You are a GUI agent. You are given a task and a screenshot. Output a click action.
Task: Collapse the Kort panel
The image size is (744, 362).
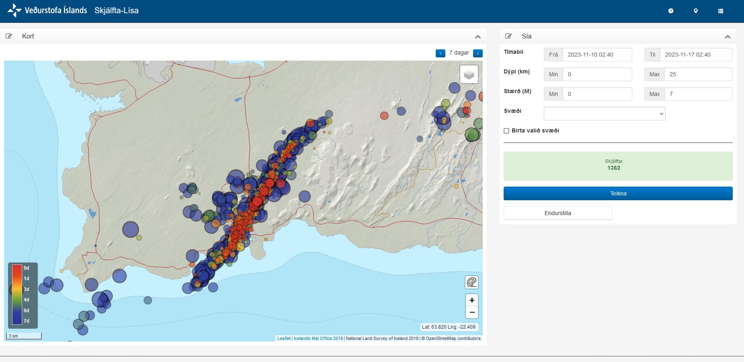point(478,37)
